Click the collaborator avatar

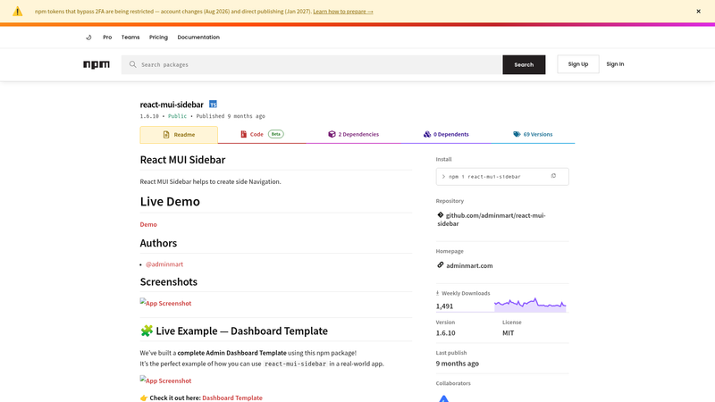point(443,398)
